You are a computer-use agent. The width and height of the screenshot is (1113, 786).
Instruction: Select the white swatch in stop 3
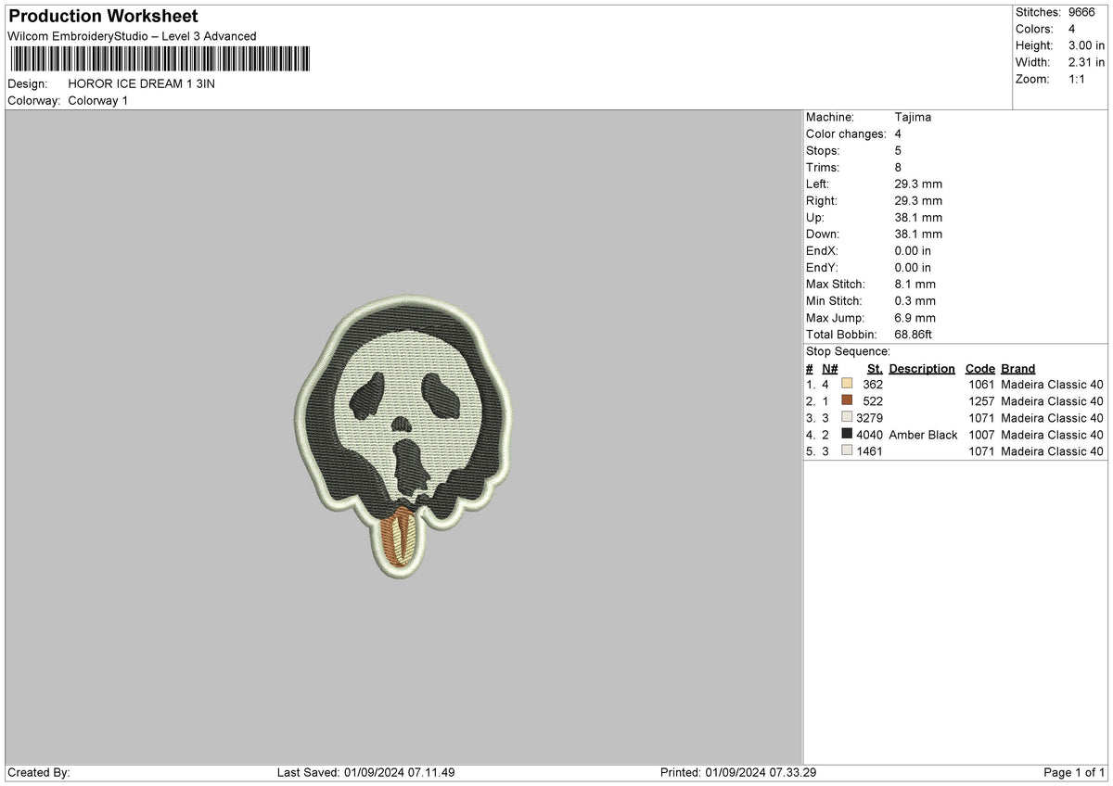(x=846, y=418)
